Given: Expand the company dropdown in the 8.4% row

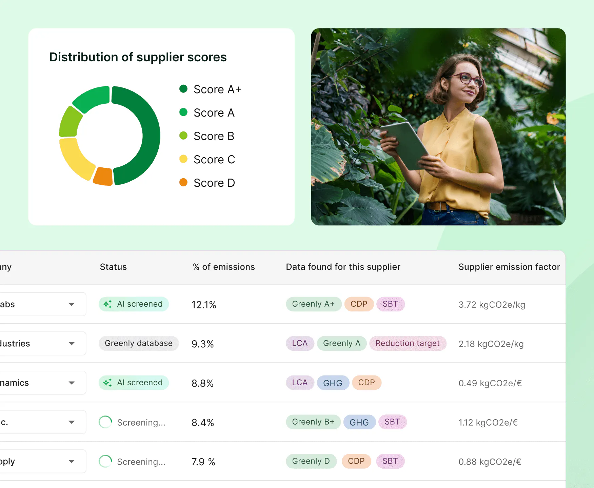Looking at the screenshot, I should (x=43, y=422).
